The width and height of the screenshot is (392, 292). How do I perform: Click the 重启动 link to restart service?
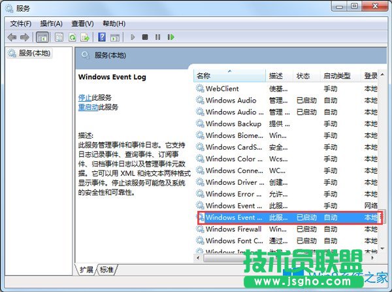(x=88, y=107)
